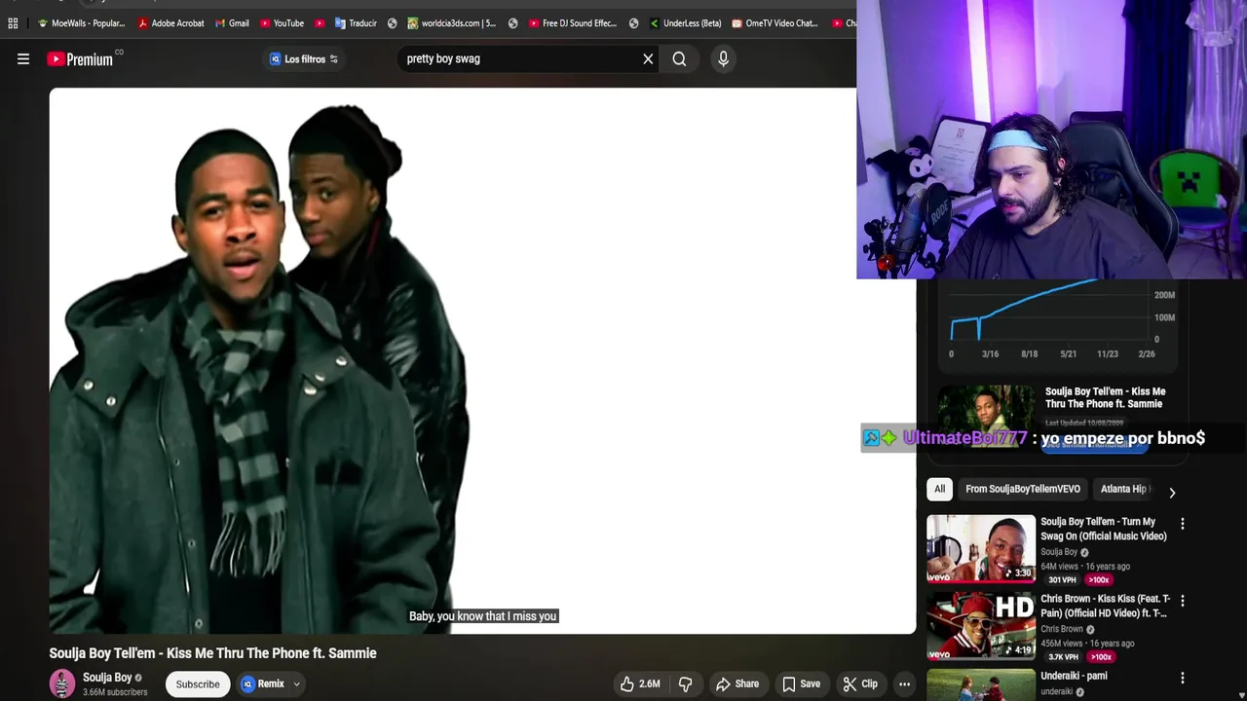1247x701 pixels.
Task: Click the video title below the player
Action: coord(212,653)
